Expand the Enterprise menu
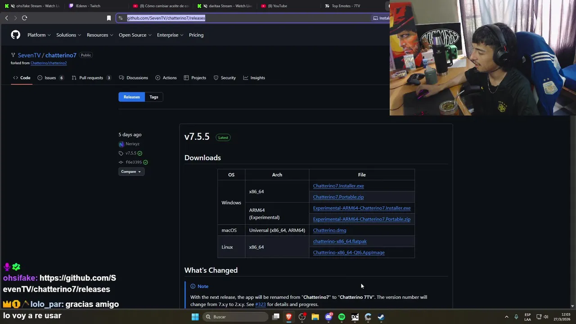The width and height of the screenshot is (576, 324). (170, 35)
